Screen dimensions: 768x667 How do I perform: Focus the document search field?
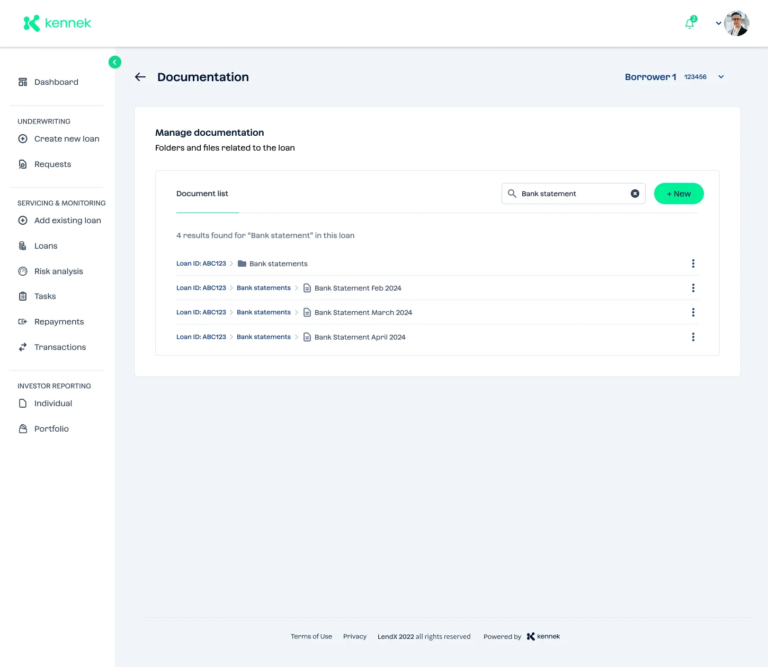click(573, 194)
